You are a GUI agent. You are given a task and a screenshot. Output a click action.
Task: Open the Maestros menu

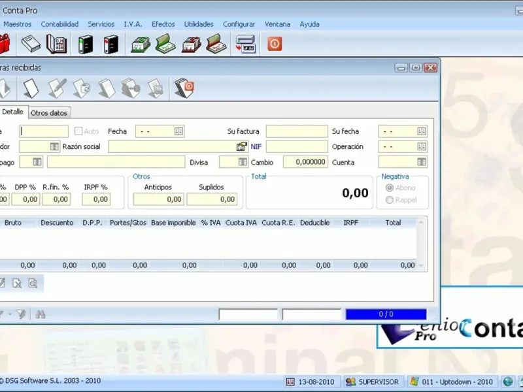(18, 24)
